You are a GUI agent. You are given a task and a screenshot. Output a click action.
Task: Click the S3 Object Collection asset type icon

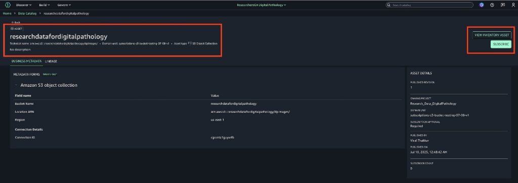point(190,43)
